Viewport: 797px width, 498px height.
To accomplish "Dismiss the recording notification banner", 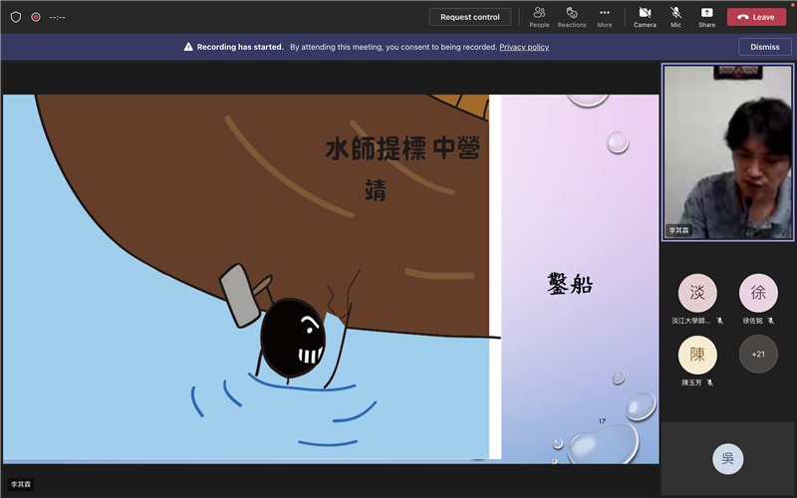I will pyautogui.click(x=765, y=47).
